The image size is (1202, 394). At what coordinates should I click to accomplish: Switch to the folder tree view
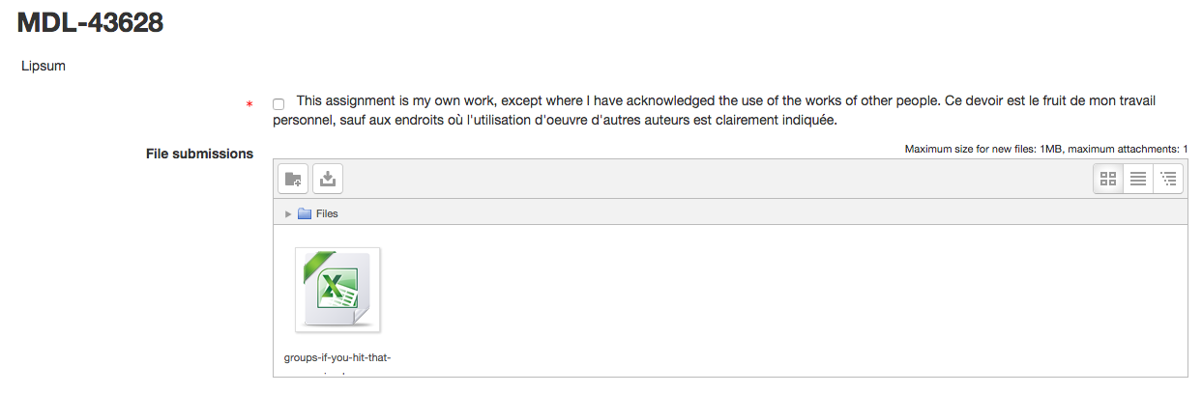1168,179
